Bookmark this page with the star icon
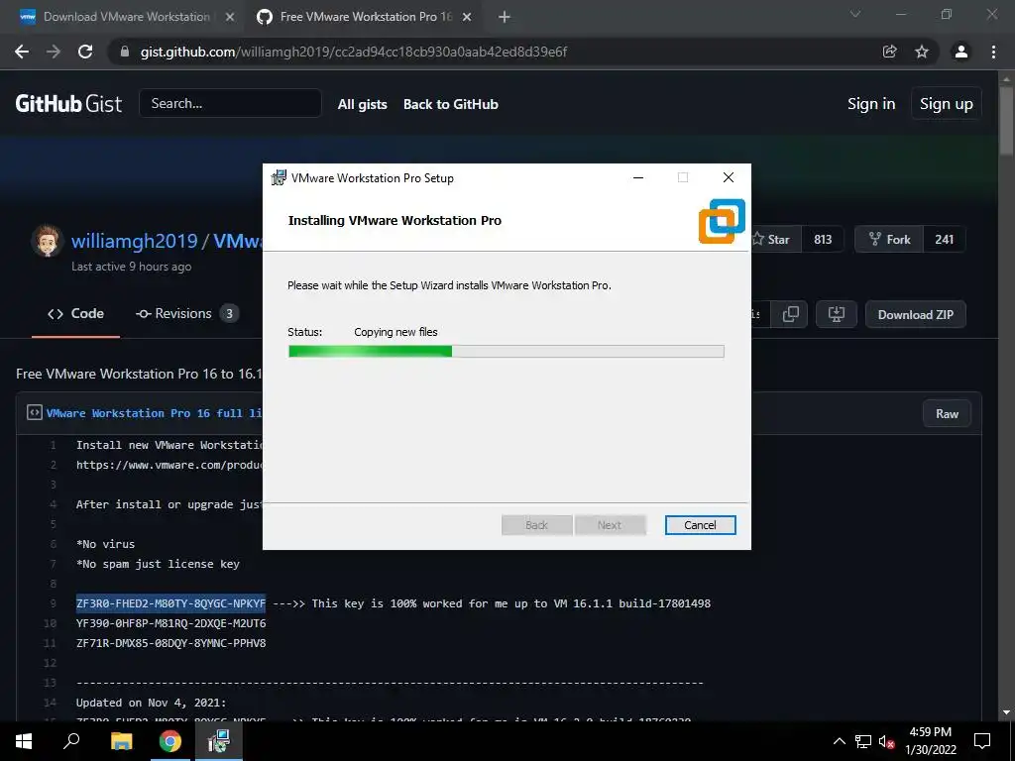This screenshot has width=1015, height=761. (x=921, y=52)
